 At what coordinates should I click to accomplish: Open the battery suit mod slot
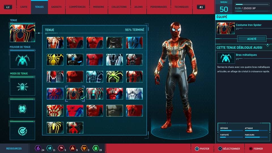click(x=22, y=87)
